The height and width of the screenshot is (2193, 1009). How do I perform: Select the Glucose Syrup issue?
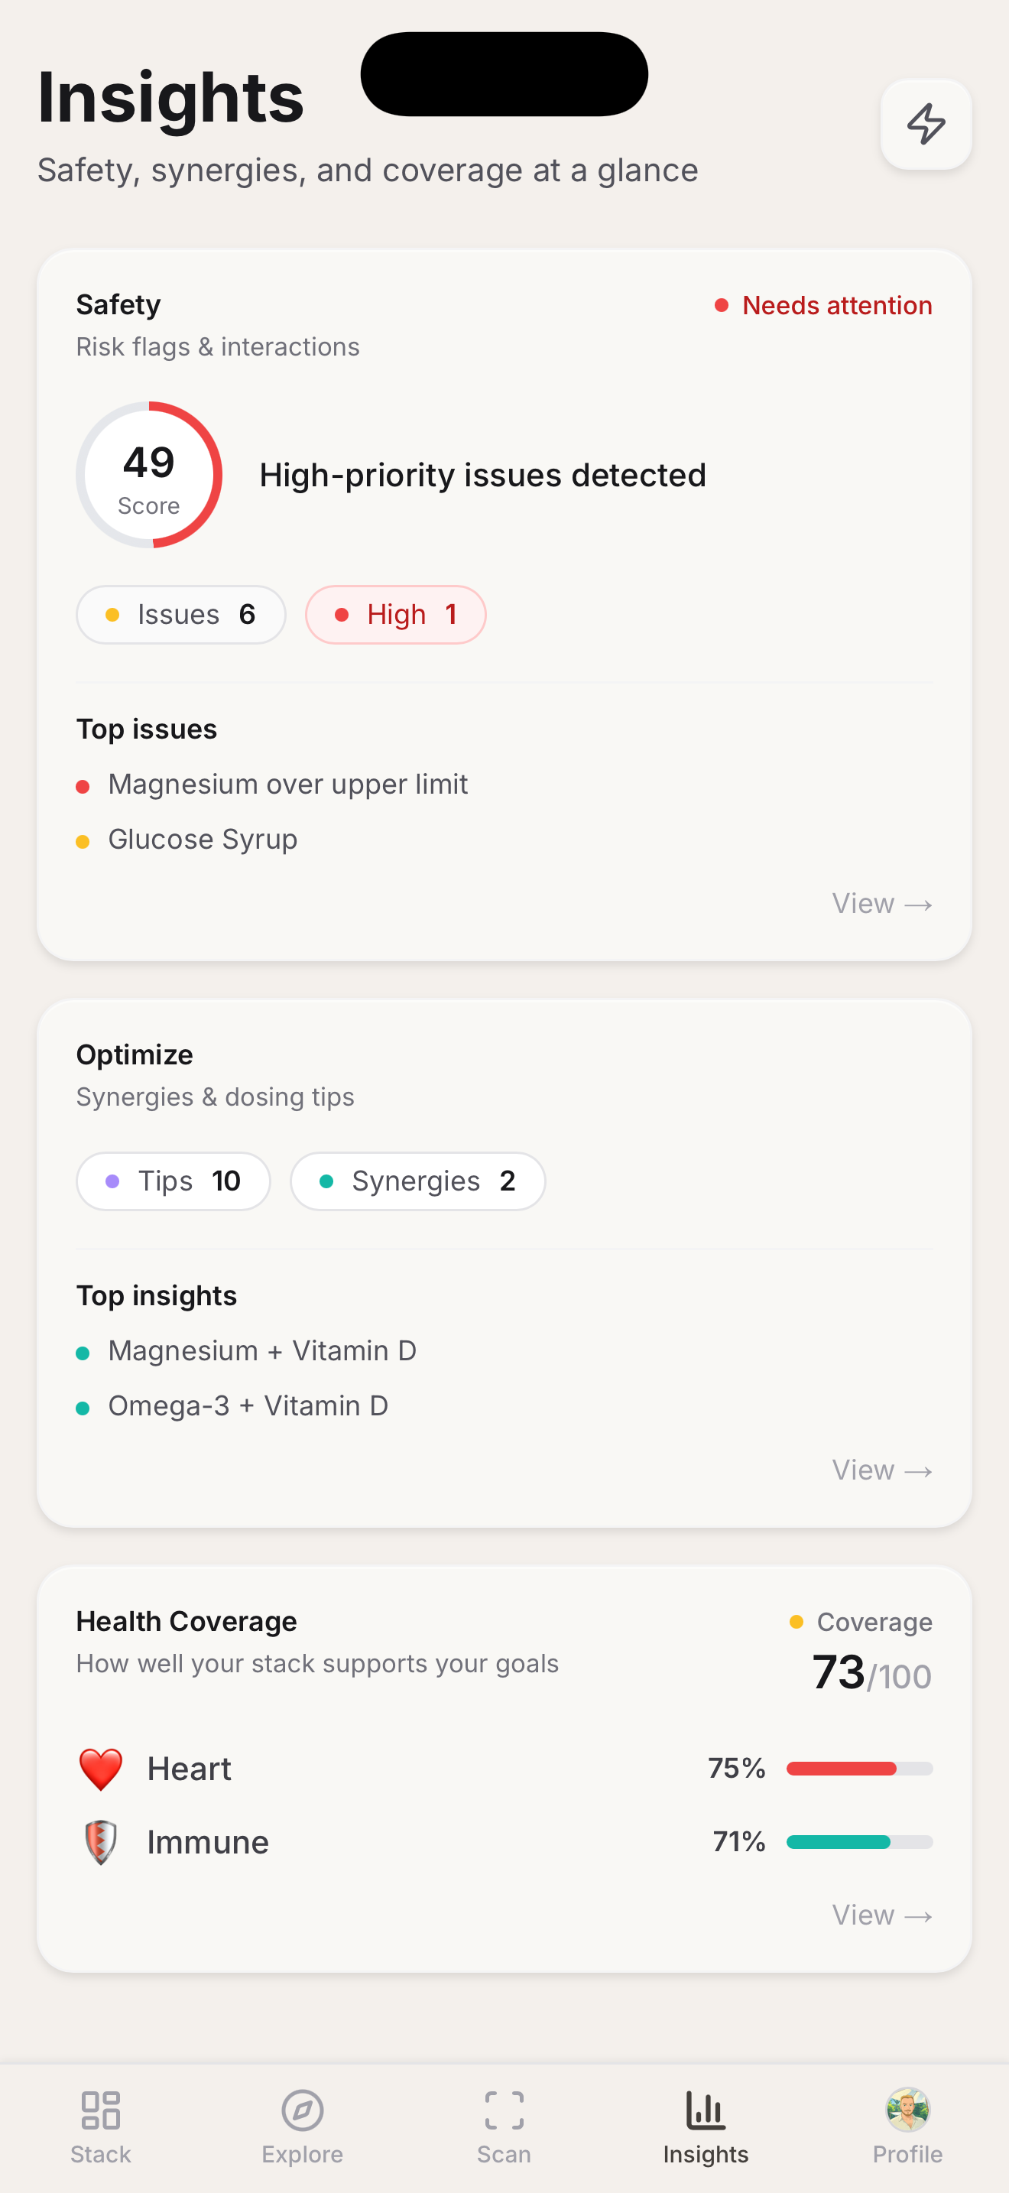pyautogui.click(x=203, y=840)
